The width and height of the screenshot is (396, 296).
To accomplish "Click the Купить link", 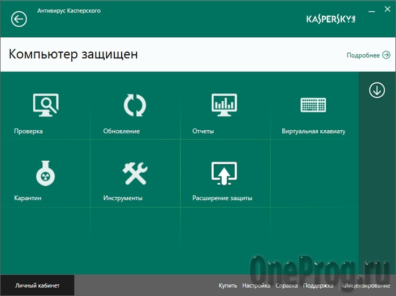I will 228,285.
